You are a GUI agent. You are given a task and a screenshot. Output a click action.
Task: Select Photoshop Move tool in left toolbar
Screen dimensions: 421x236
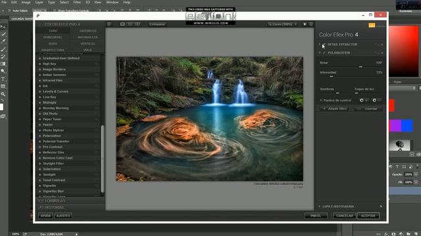(3, 27)
